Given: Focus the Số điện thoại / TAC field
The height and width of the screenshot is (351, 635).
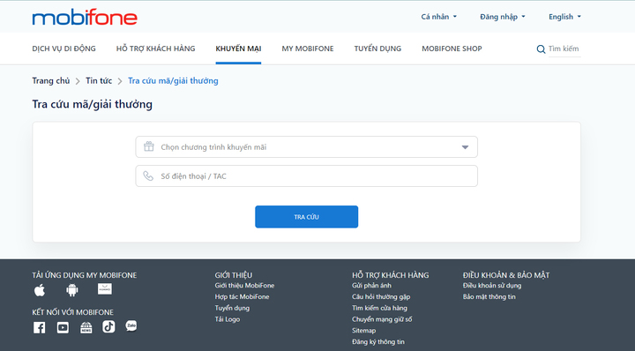Looking at the screenshot, I should point(307,176).
